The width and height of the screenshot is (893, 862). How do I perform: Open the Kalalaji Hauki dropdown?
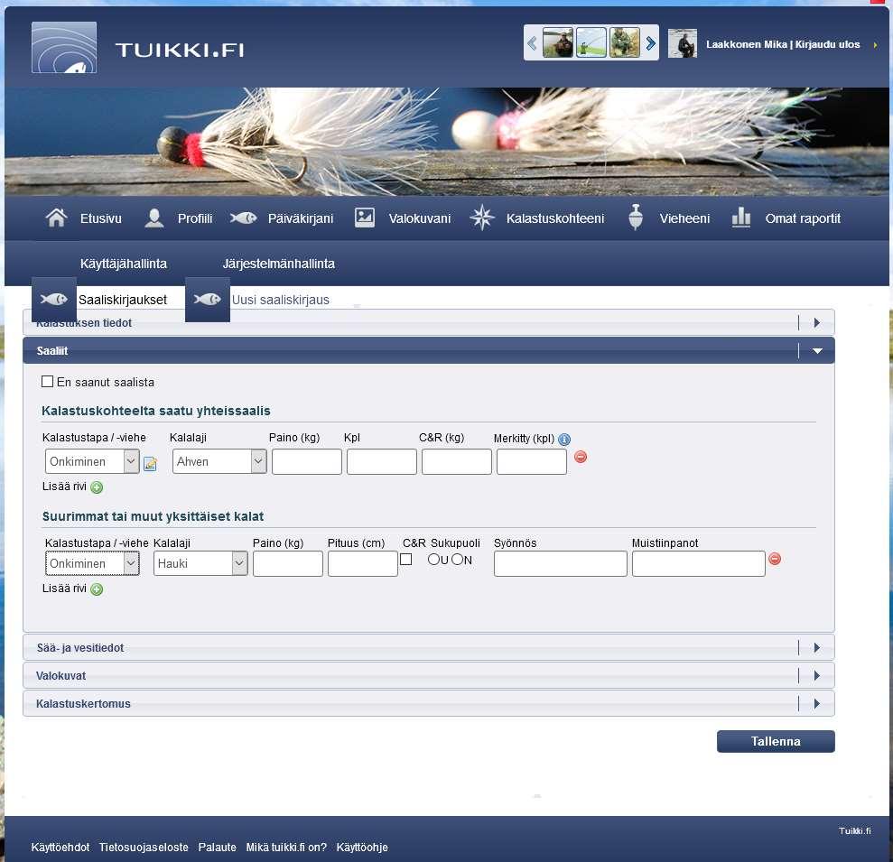[200, 563]
